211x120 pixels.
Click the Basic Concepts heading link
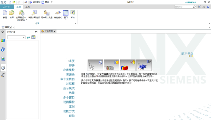[187, 54]
